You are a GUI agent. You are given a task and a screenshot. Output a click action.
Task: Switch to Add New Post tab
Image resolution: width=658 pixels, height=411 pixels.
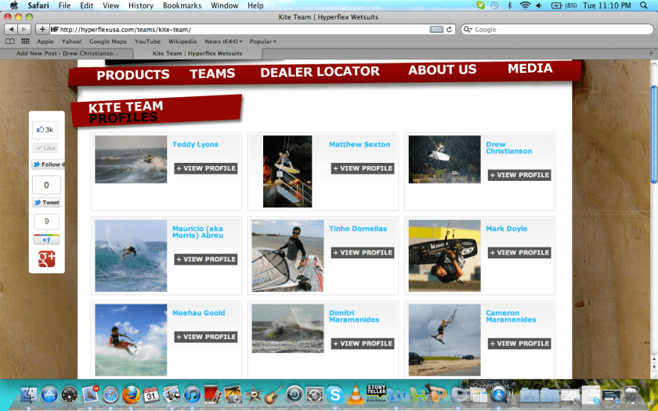point(67,53)
